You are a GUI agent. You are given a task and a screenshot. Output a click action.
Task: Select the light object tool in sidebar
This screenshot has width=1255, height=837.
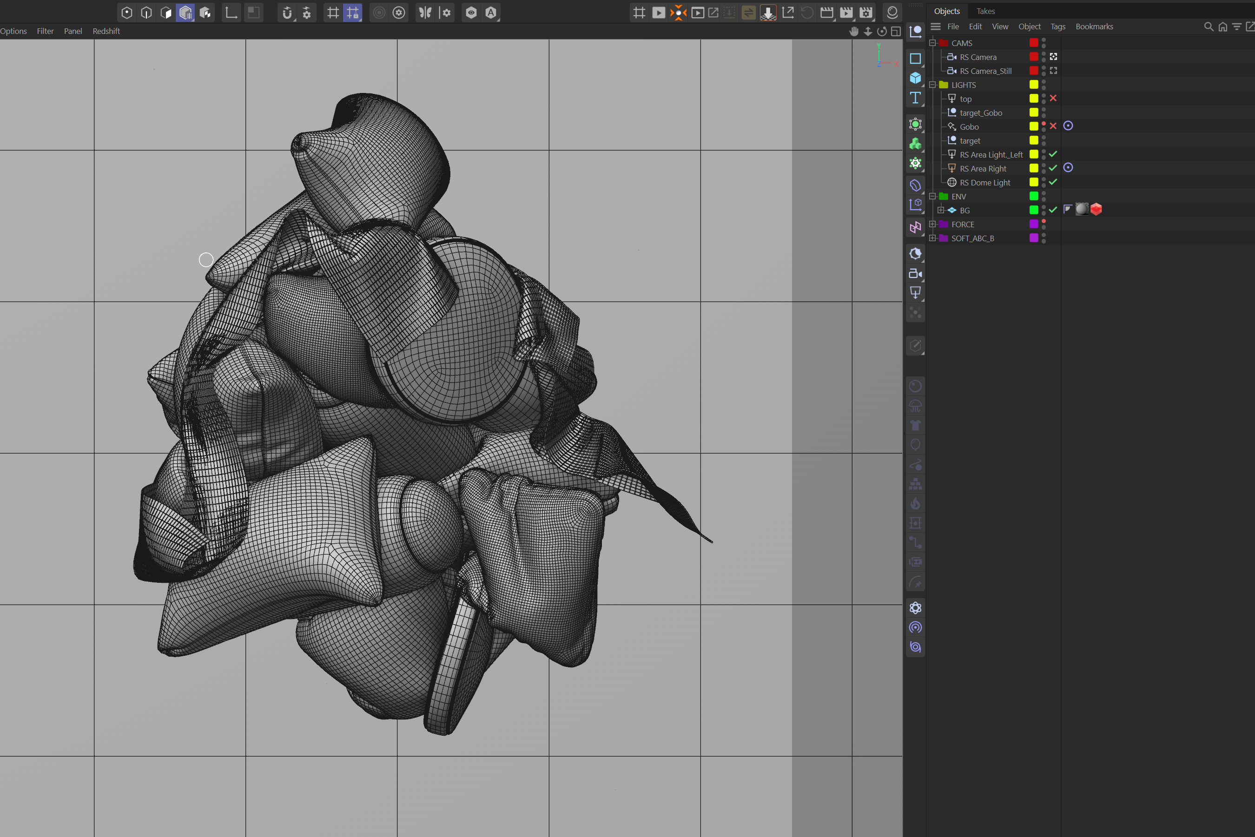tap(916, 292)
